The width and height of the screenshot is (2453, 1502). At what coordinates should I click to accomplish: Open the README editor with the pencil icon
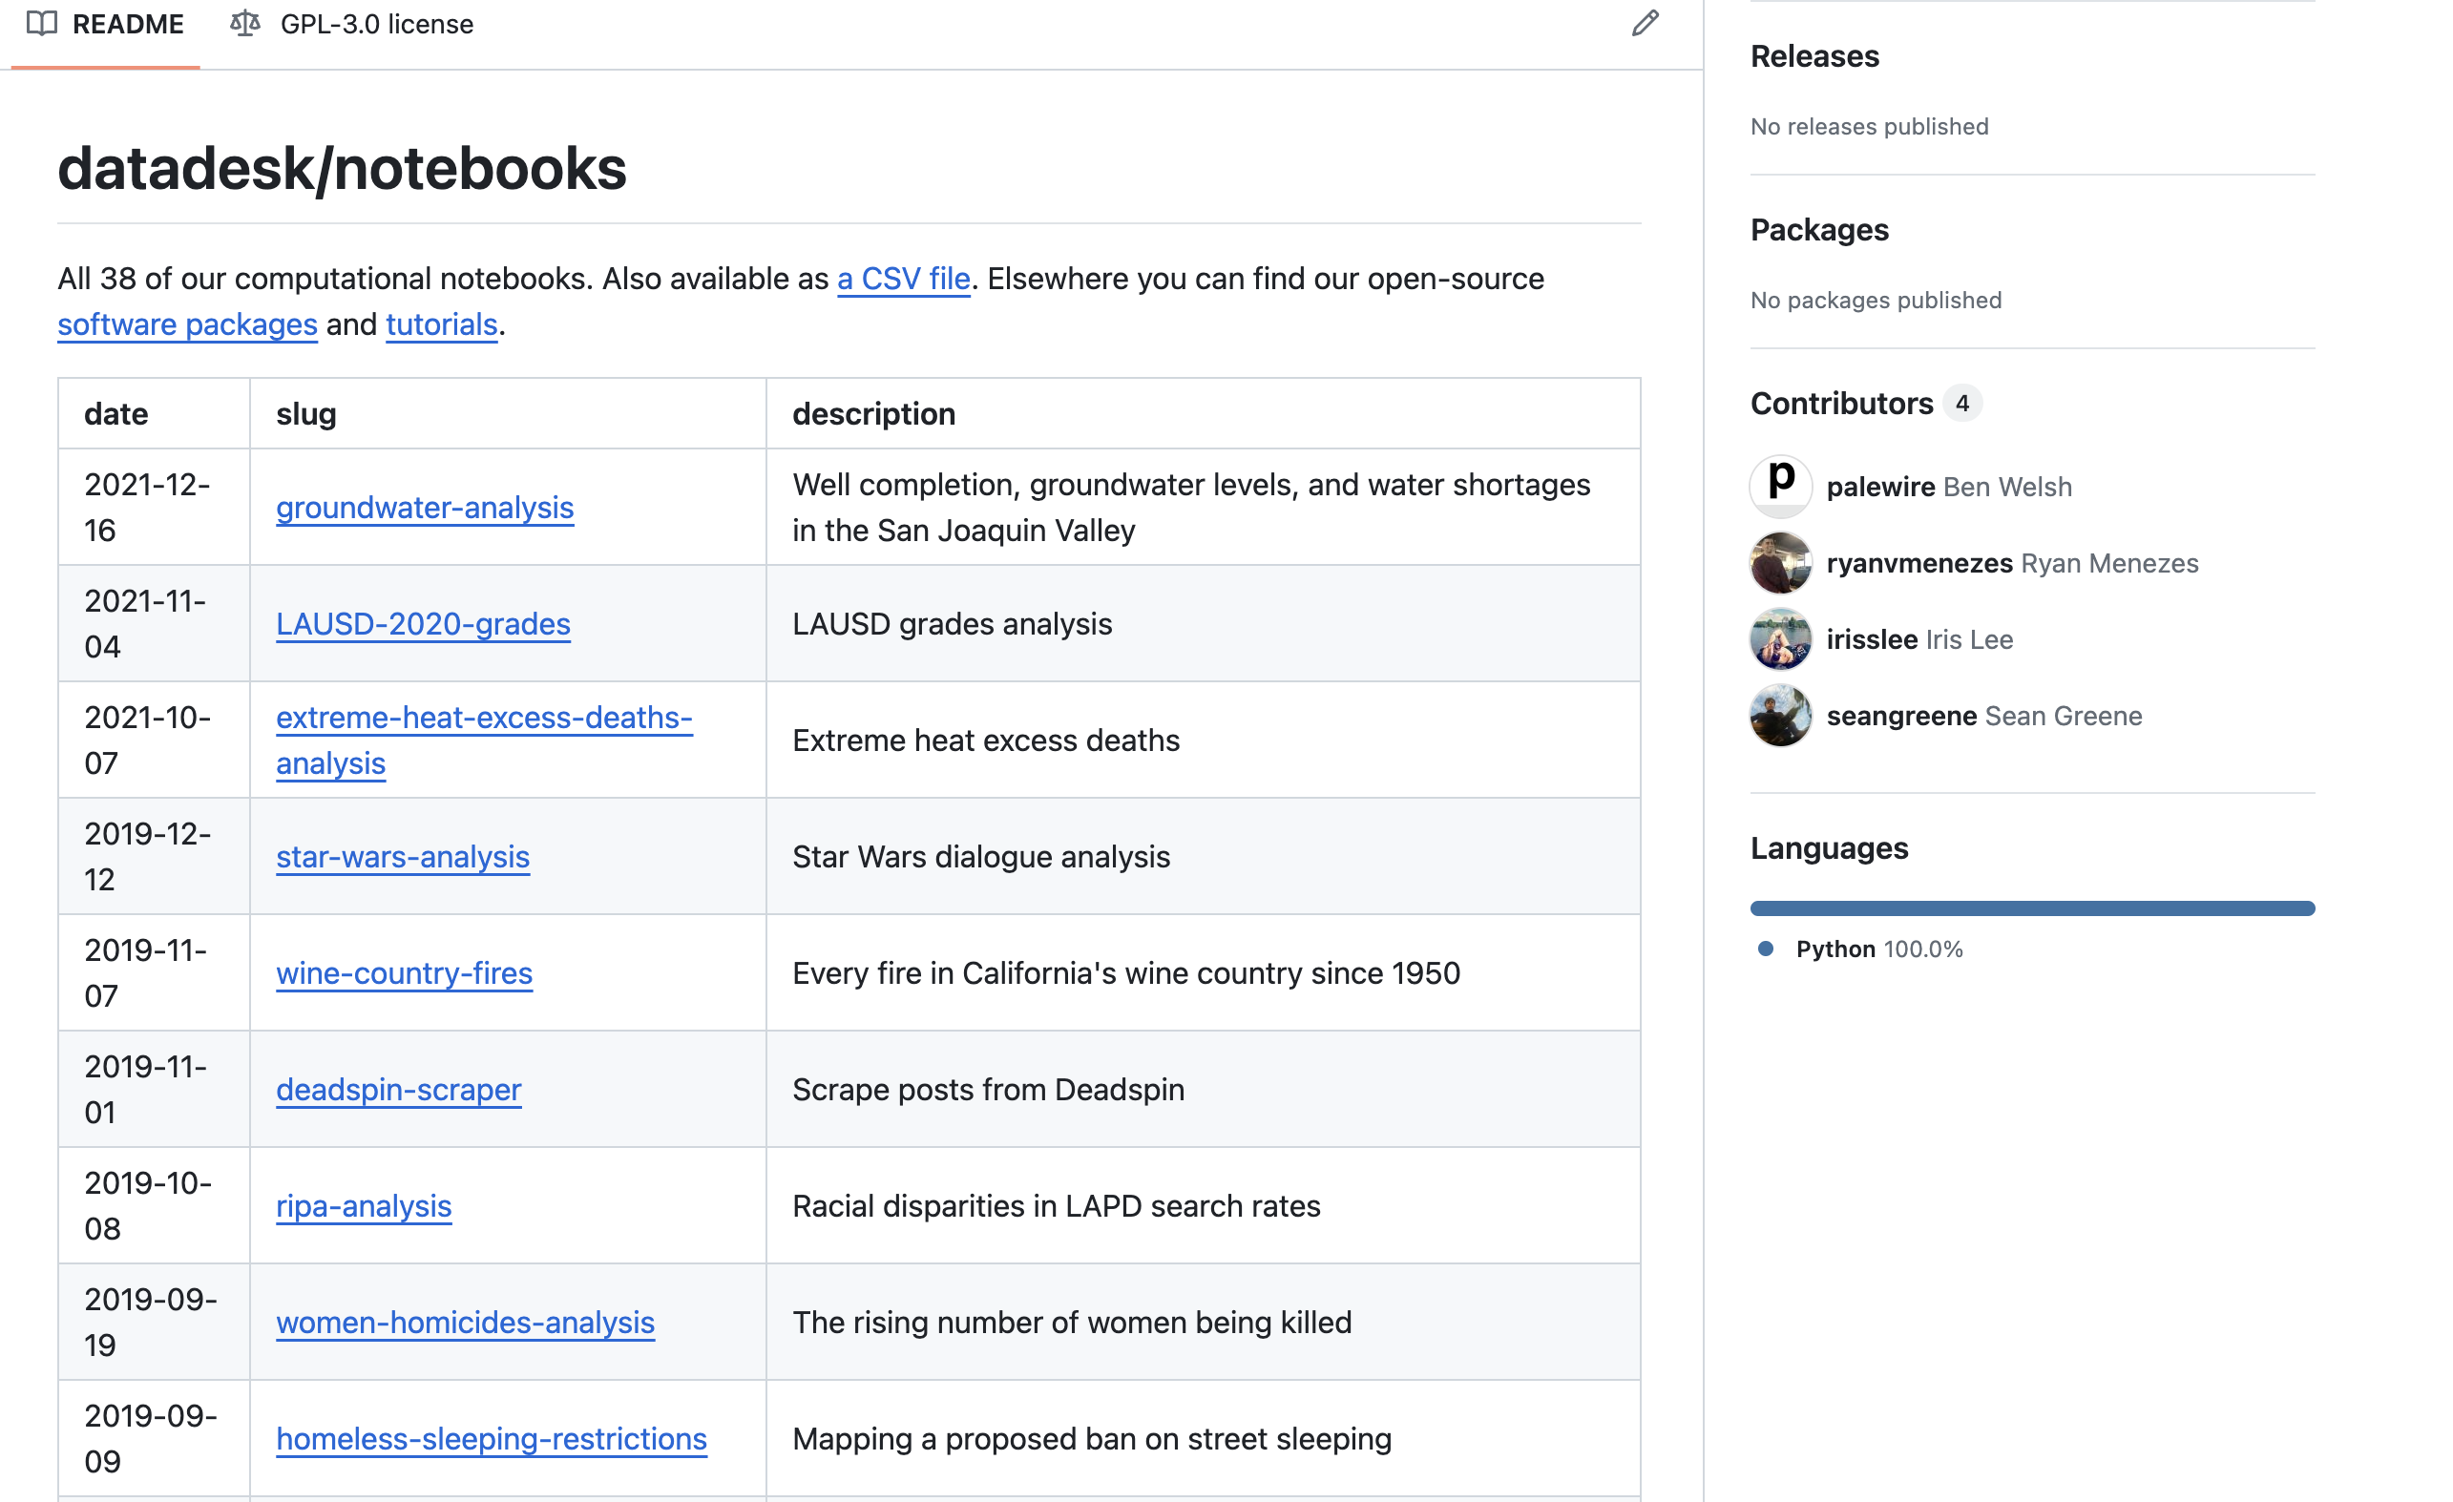(x=1645, y=23)
